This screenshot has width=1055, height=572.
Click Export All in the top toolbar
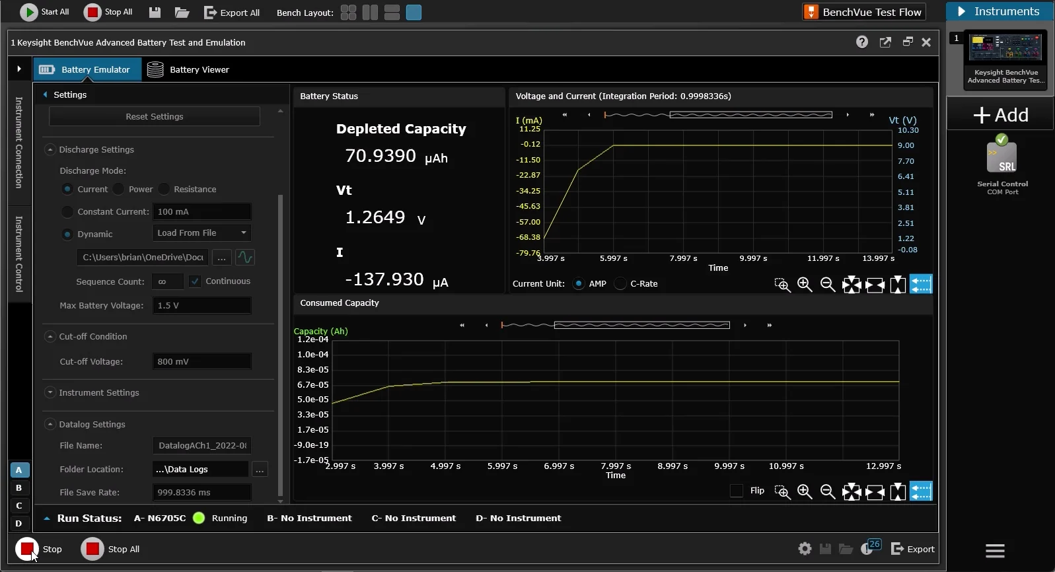(x=232, y=13)
